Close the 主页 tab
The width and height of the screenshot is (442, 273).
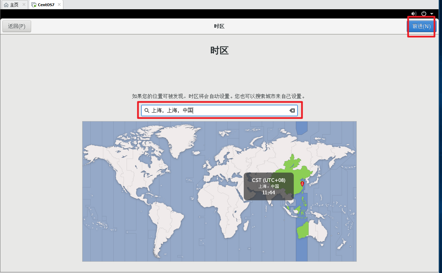click(24, 5)
